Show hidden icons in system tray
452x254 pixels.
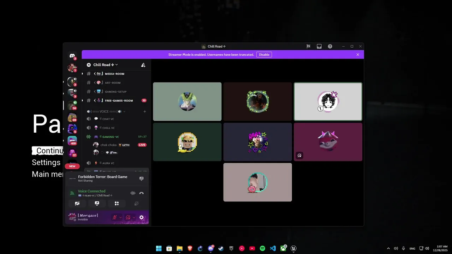click(x=388, y=248)
